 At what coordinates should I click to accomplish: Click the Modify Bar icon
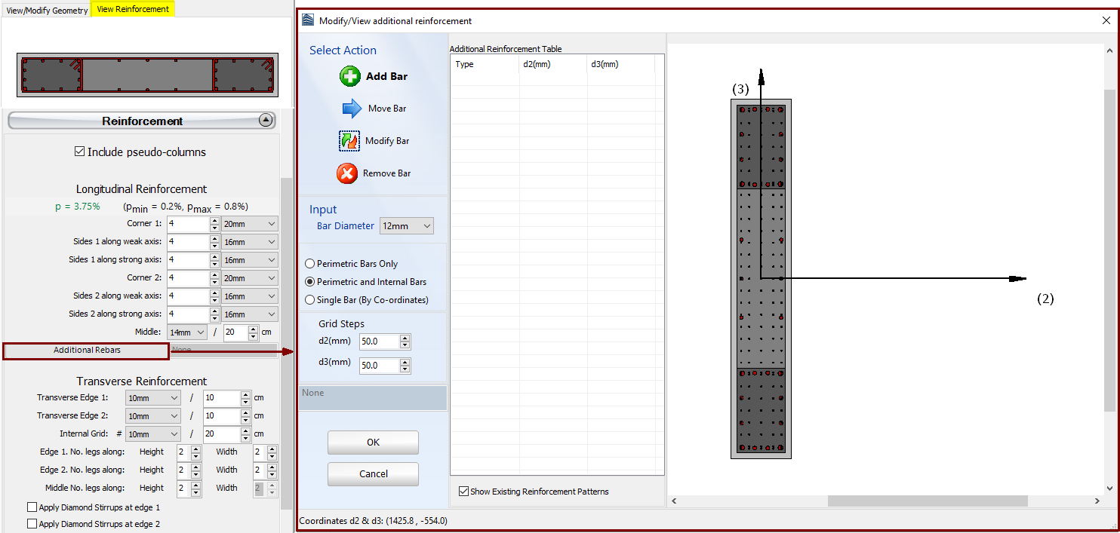349,141
